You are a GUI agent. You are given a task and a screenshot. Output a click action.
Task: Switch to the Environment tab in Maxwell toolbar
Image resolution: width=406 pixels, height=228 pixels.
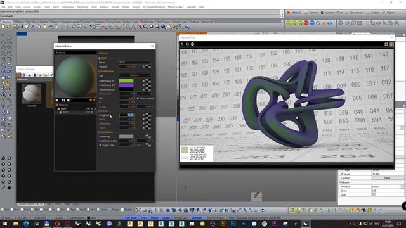(357, 13)
